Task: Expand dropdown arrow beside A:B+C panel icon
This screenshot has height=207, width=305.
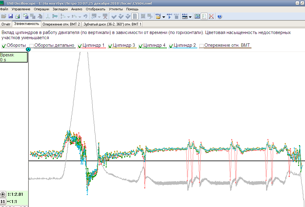Action: tap(190, 17)
